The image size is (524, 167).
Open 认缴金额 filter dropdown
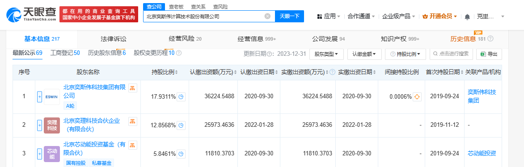pos(364,54)
